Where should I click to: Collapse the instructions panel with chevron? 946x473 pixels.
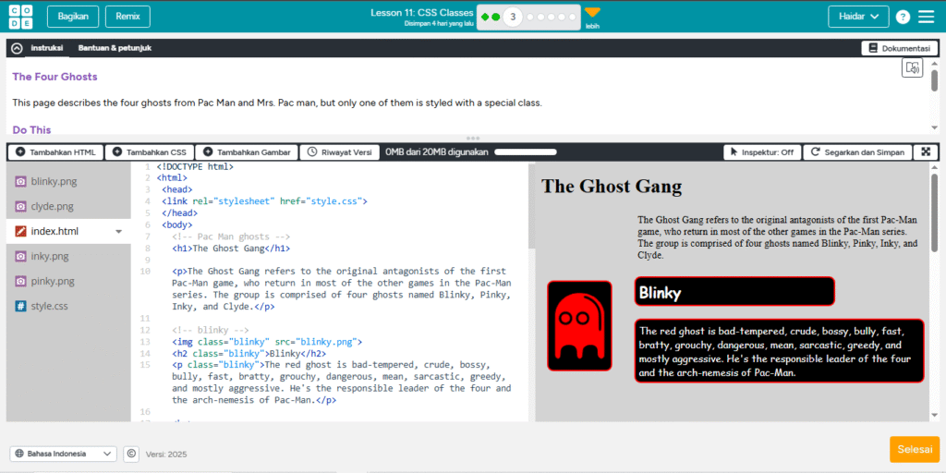click(x=17, y=48)
